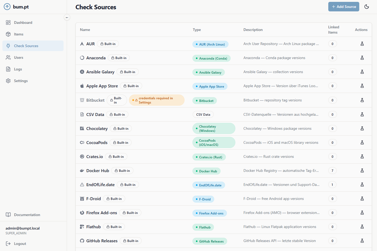Click the EndOfLife.date linked items count 1
Image resolution: width=377 pixels, height=251 pixels.
pyautogui.click(x=333, y=185)
